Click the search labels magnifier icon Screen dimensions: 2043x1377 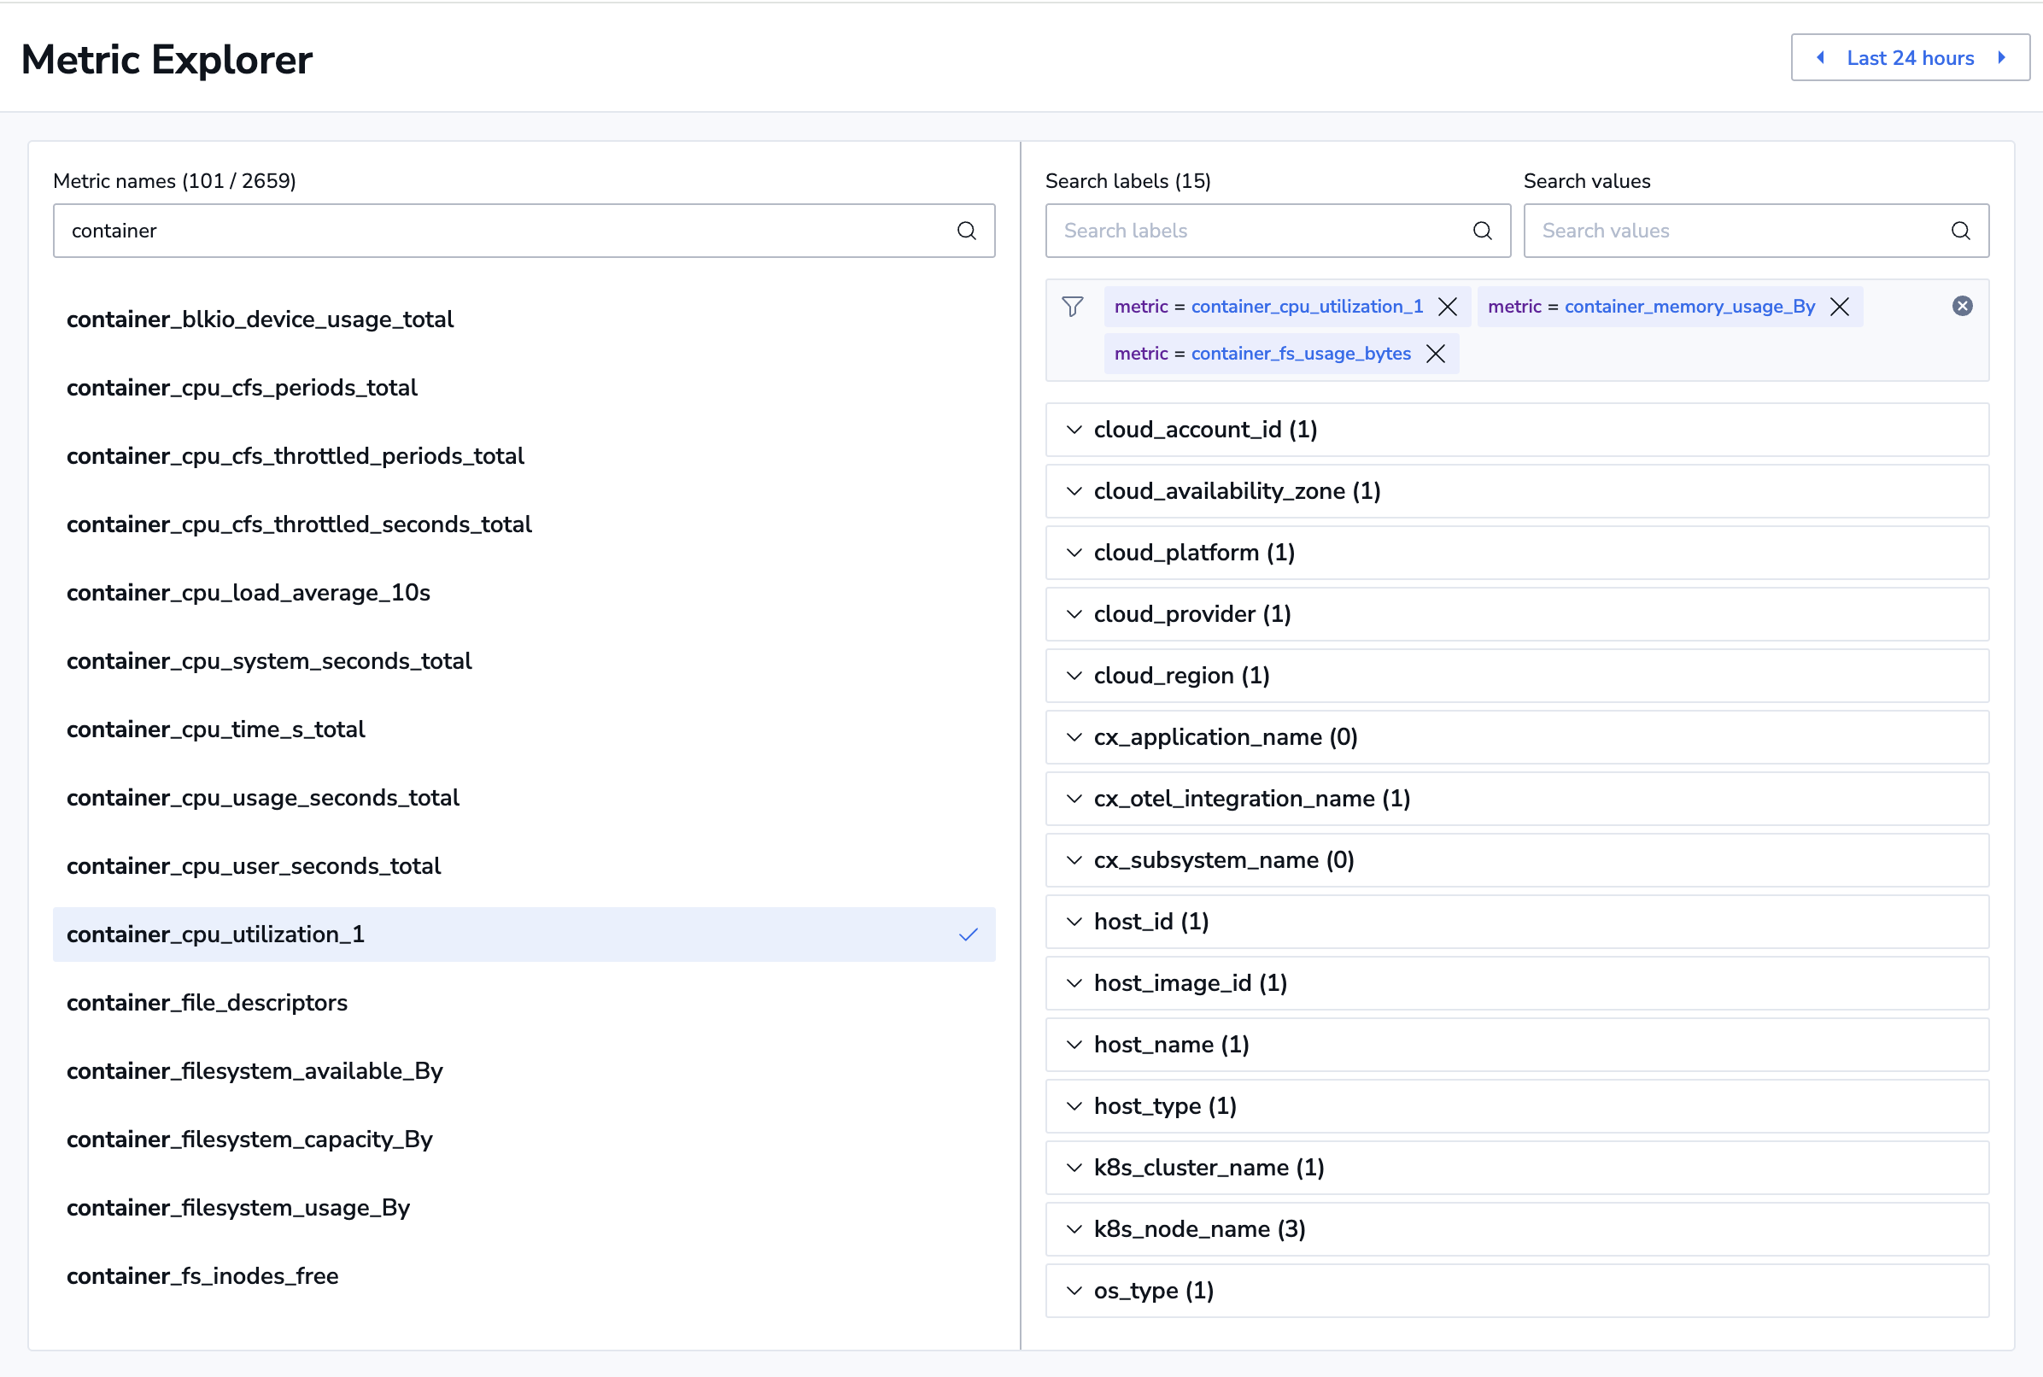[x=1482, y=231]
